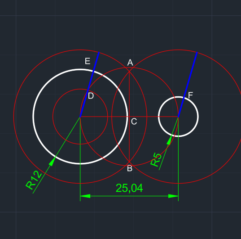Image resolution: width=241 pixels, height=239 pixels.
Task: Click the R5 dimension arrowhead
Action: (169, 140)
